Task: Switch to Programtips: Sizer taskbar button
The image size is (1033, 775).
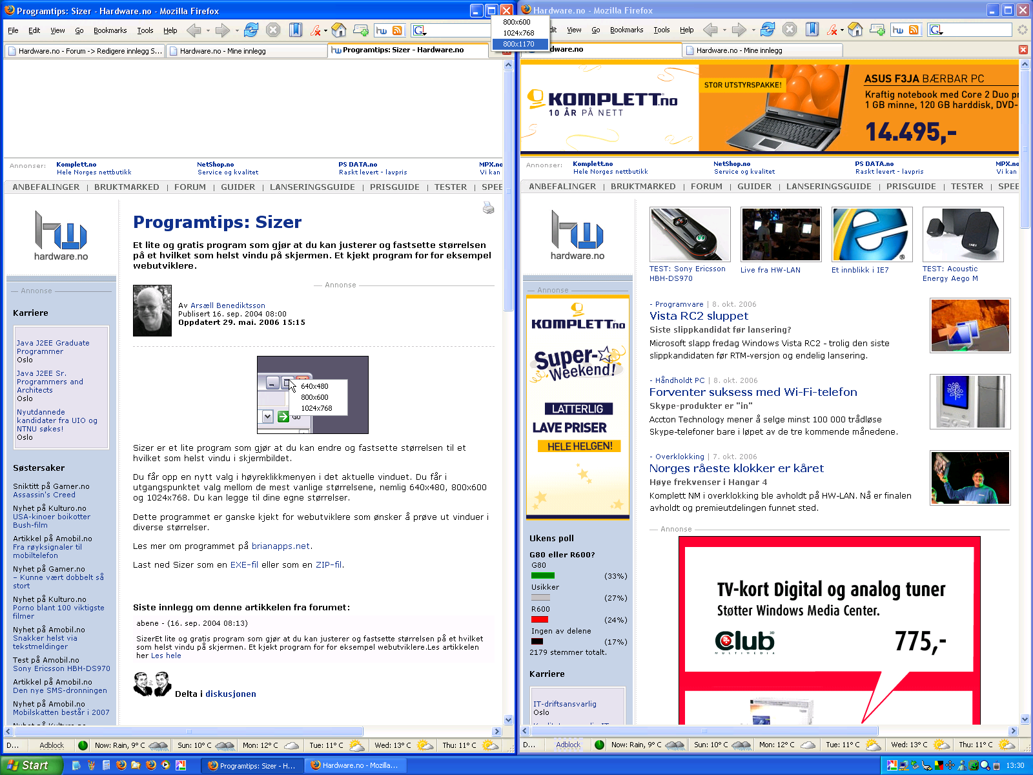Action: point(252,765)
